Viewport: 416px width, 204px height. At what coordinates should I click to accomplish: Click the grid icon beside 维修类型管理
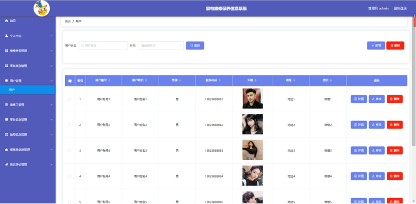coord(7,51)
